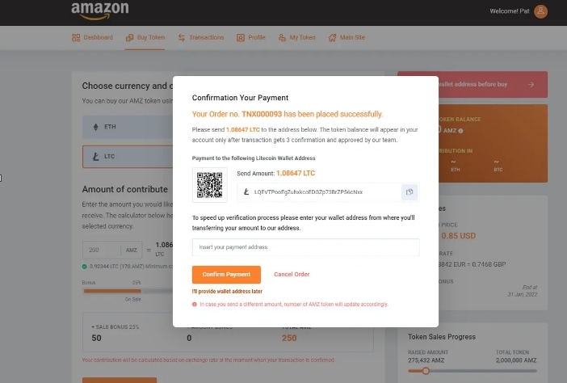Focus the Insert your payment address field

click(305, 247)
